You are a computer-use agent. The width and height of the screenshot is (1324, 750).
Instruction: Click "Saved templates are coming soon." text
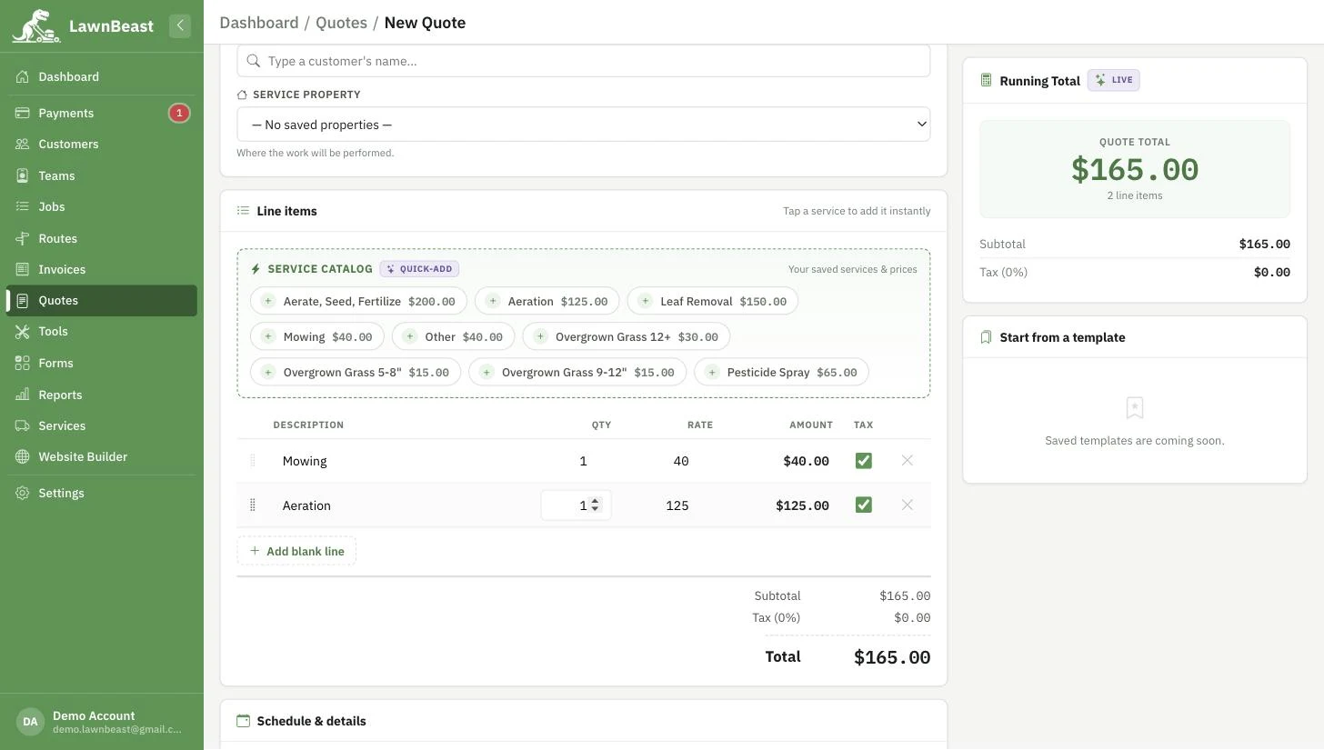click(x=1135, y=441)
